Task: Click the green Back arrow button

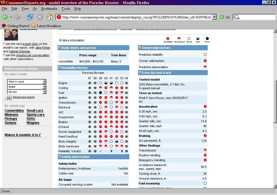Action: click(x=5, y=17)
